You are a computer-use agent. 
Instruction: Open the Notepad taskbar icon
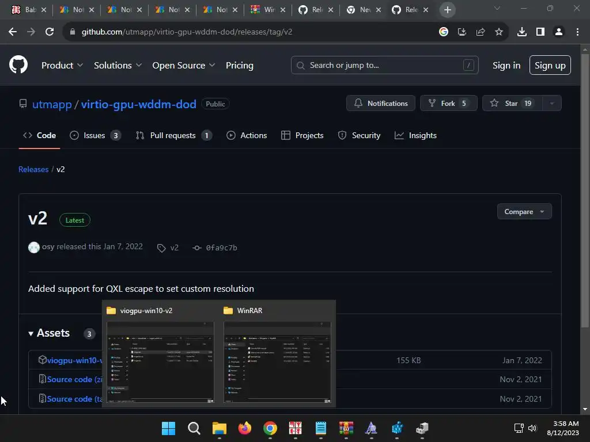click(x=320, y=428)
